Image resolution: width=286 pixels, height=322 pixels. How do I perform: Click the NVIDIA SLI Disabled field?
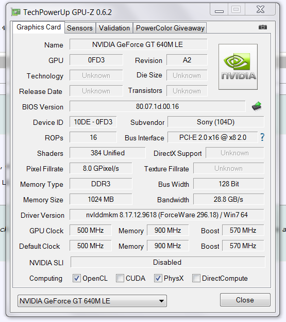click(167, 262)
